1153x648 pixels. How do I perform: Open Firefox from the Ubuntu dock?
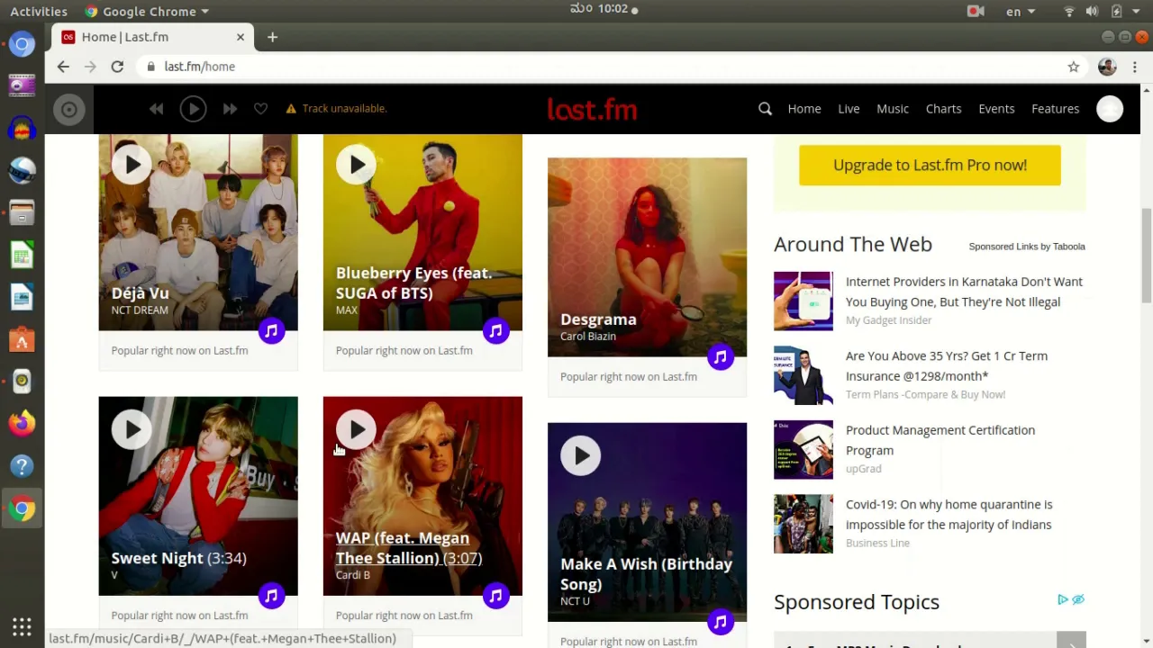click(x=22, y=424)
